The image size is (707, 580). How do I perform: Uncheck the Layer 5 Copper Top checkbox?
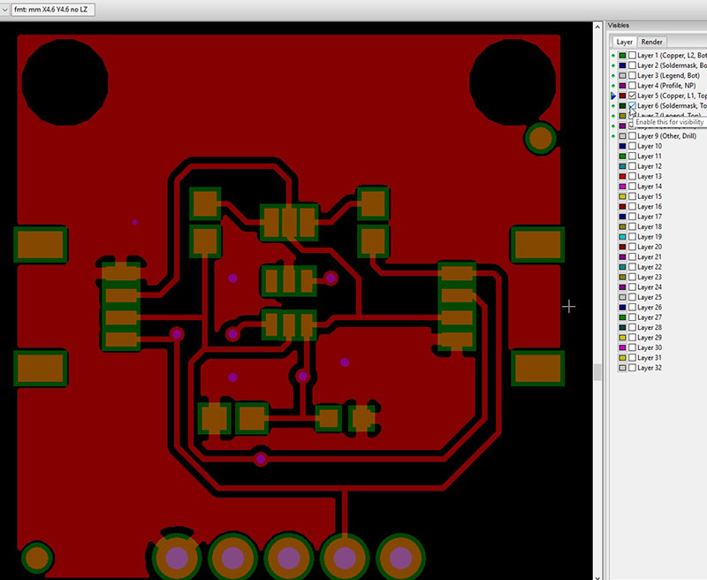[632, 95]
